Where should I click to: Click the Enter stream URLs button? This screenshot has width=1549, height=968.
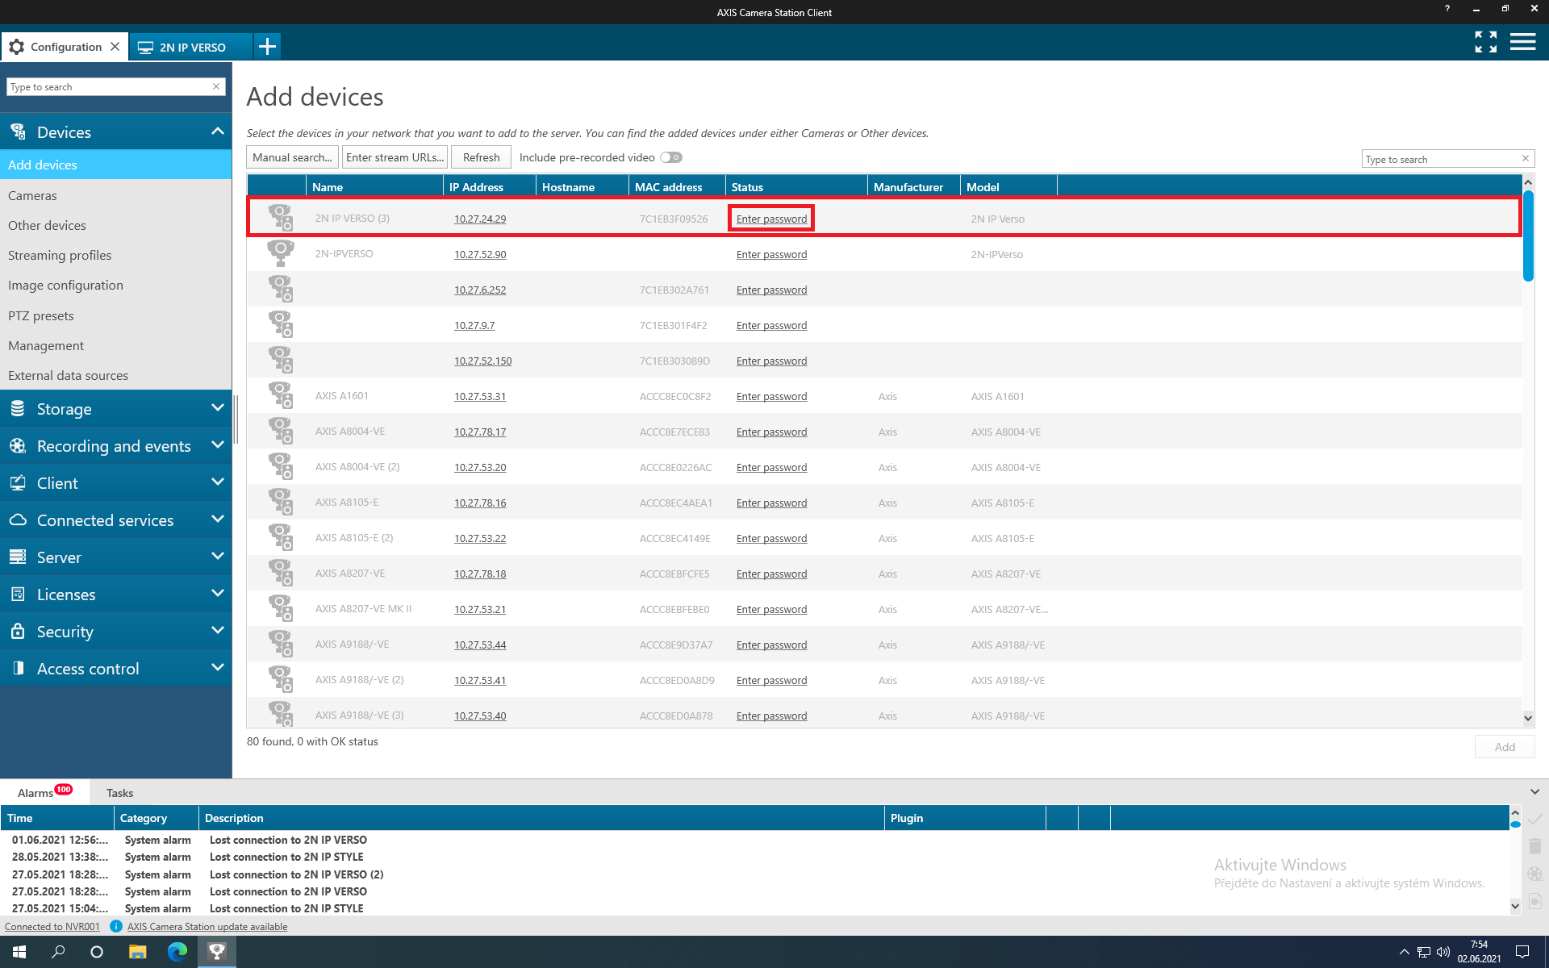click(395, 157)
